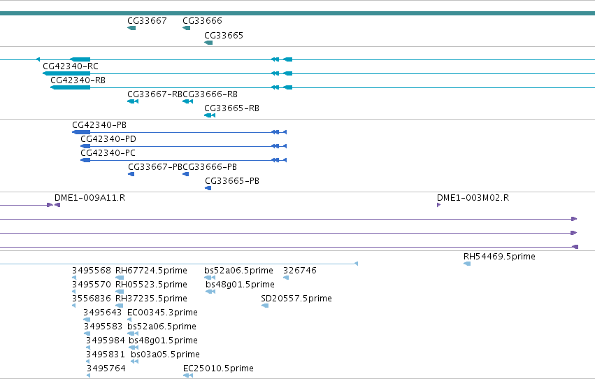Click the RH37235.5prime EST label
This screenshot has height=379, width=595.
(151, 299)
